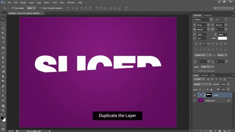Switch to the Paths tab
Screen dimensions: 235x132
click(213, 75)
